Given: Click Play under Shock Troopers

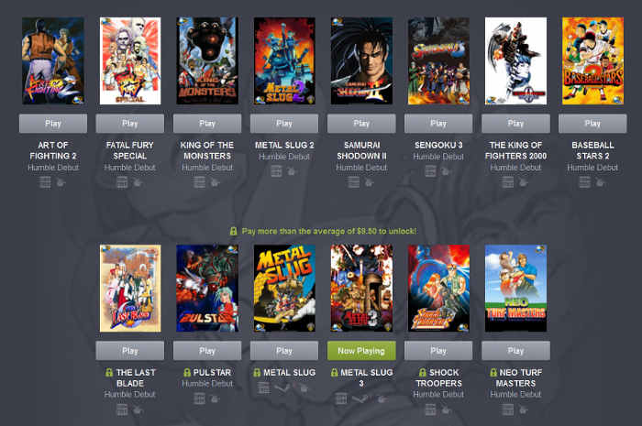Looking at the screenshot, I should tap(438, 351).
